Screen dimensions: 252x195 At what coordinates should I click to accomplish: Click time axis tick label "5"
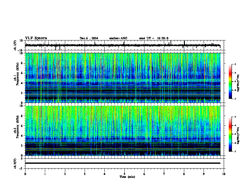coord(124,174)
